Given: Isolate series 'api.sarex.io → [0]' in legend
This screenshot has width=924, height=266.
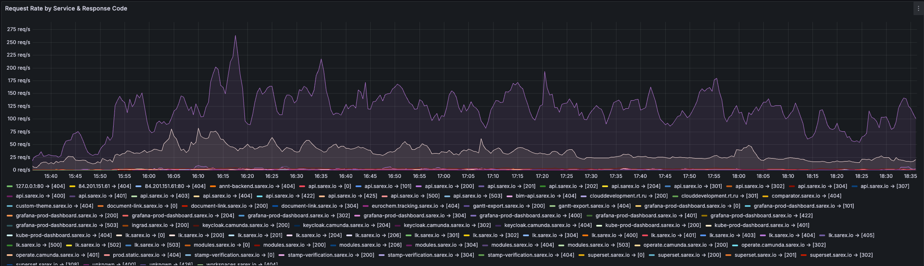Looking at the screenshot, I should 329,186.
